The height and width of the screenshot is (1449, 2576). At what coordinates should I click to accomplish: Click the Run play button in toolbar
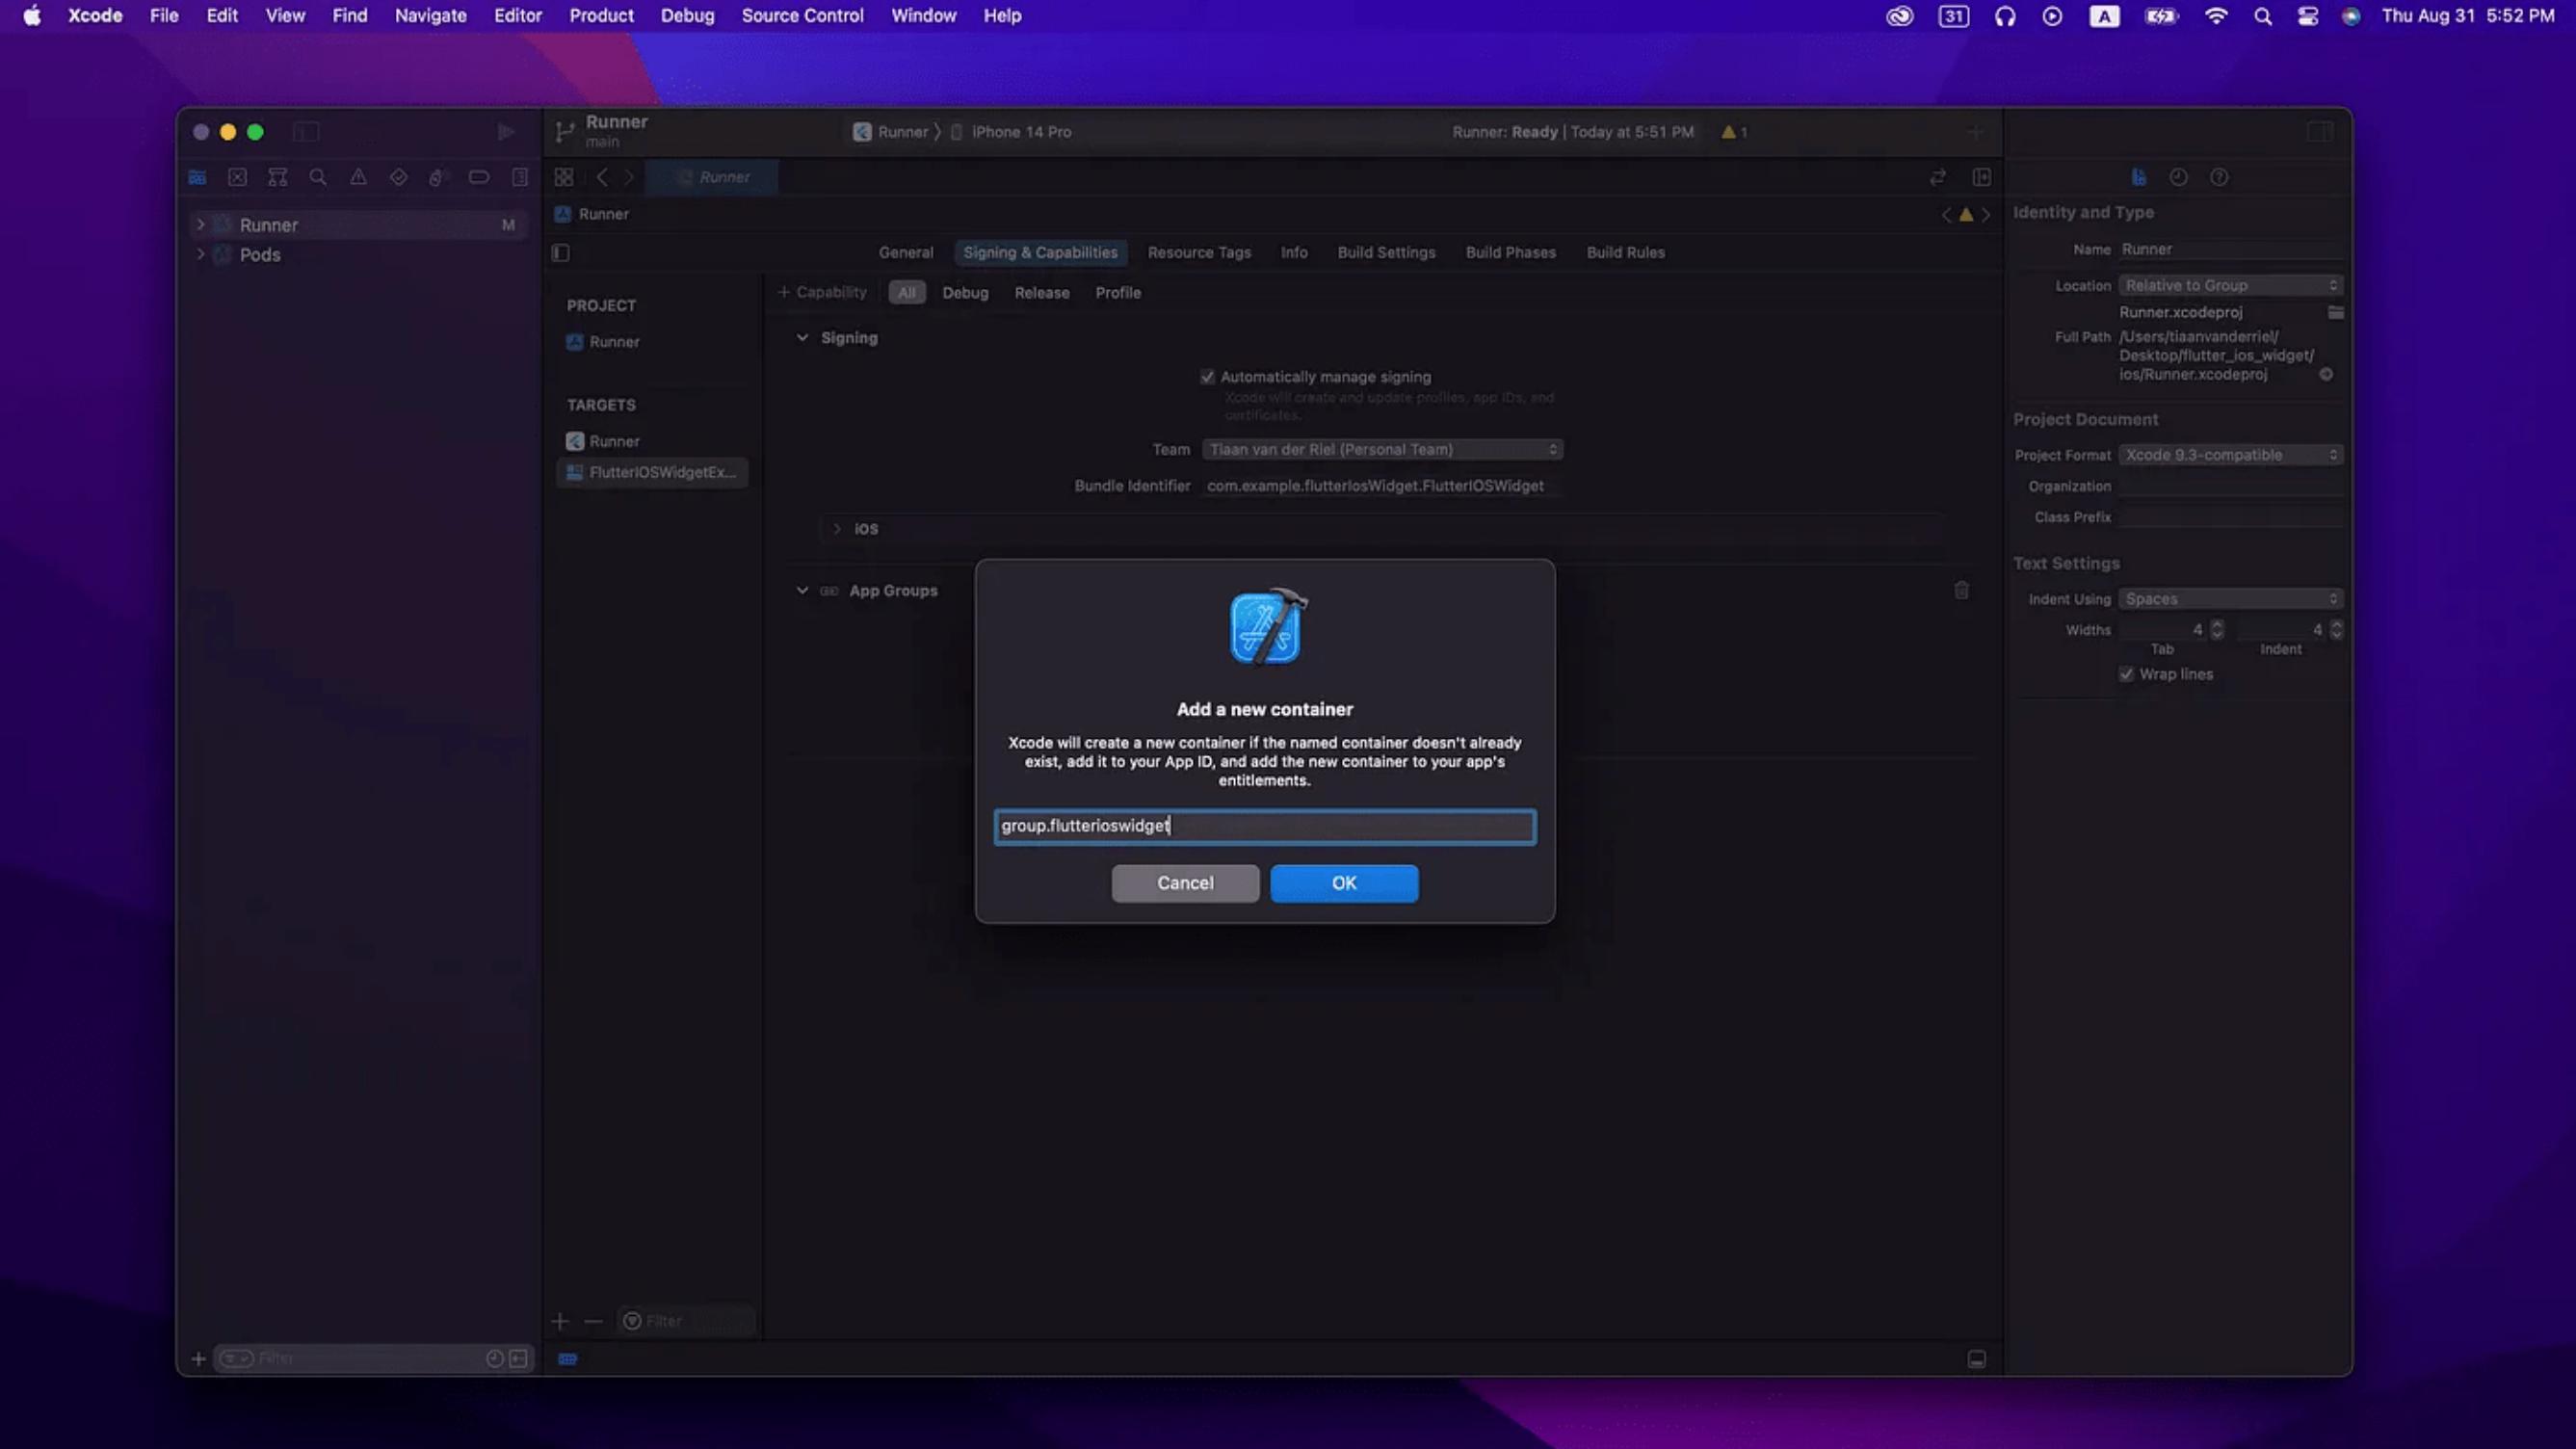[x=506, y=132]
